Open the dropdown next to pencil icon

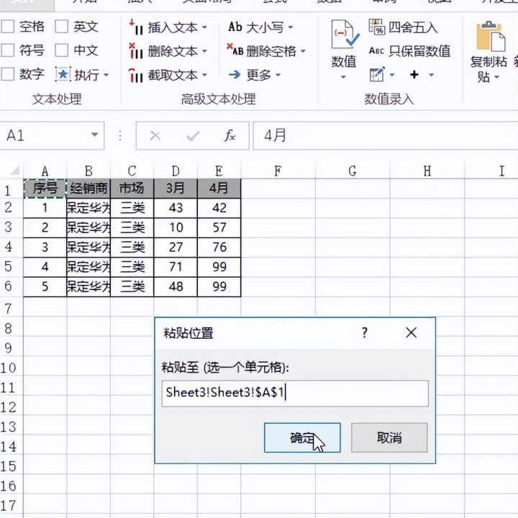coord(392,75)
